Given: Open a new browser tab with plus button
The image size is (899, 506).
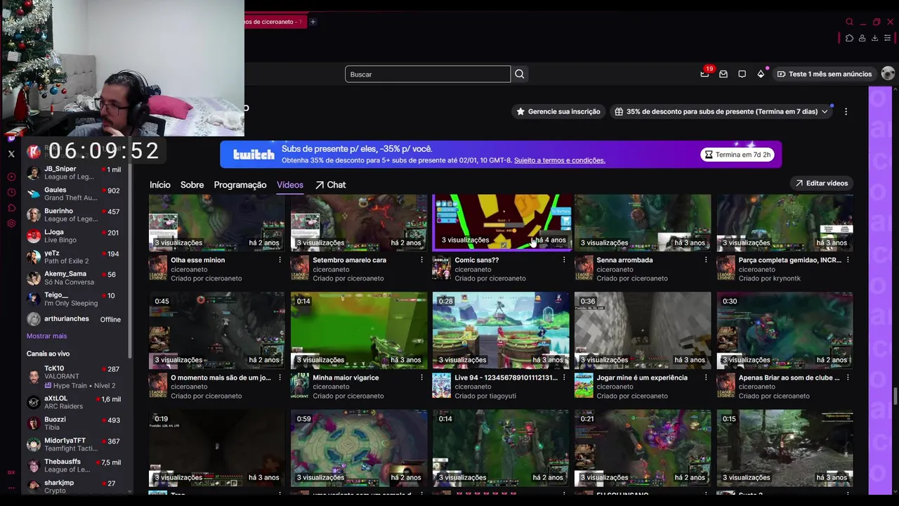Looking at the screenshot, I should 313,22.
